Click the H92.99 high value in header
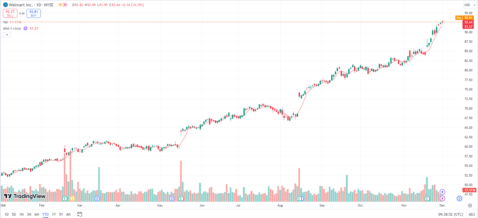 90,5
